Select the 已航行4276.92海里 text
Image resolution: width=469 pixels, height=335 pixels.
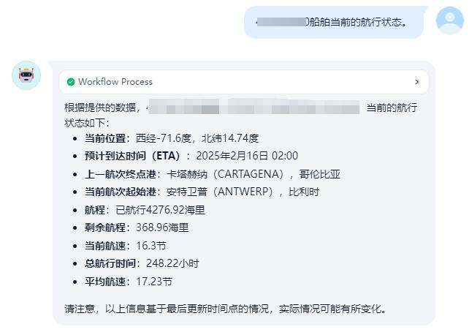161,210
